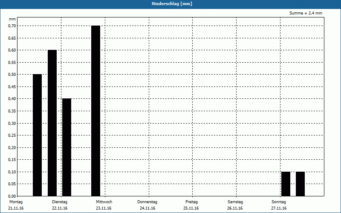
Task: Click the precipitation bar reaching 0,40 mm
Action: (x=67, y=147)
